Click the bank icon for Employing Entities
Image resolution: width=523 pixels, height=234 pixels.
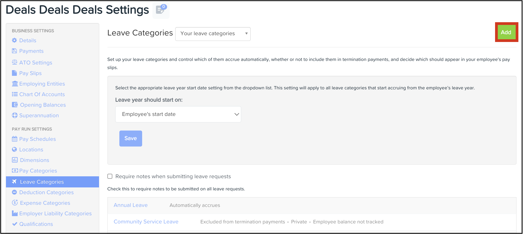click(x=15, y=84)
